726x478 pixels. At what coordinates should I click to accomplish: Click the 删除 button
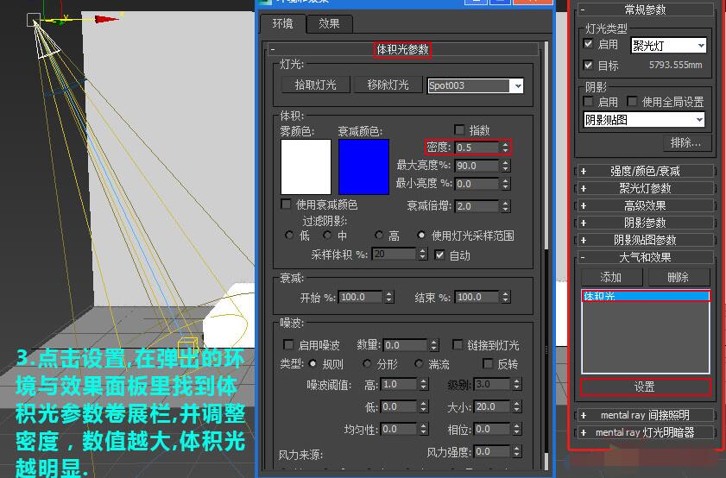[679, 277]
